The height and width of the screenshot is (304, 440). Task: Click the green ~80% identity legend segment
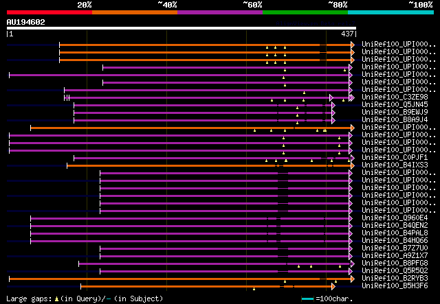(305, 12)
